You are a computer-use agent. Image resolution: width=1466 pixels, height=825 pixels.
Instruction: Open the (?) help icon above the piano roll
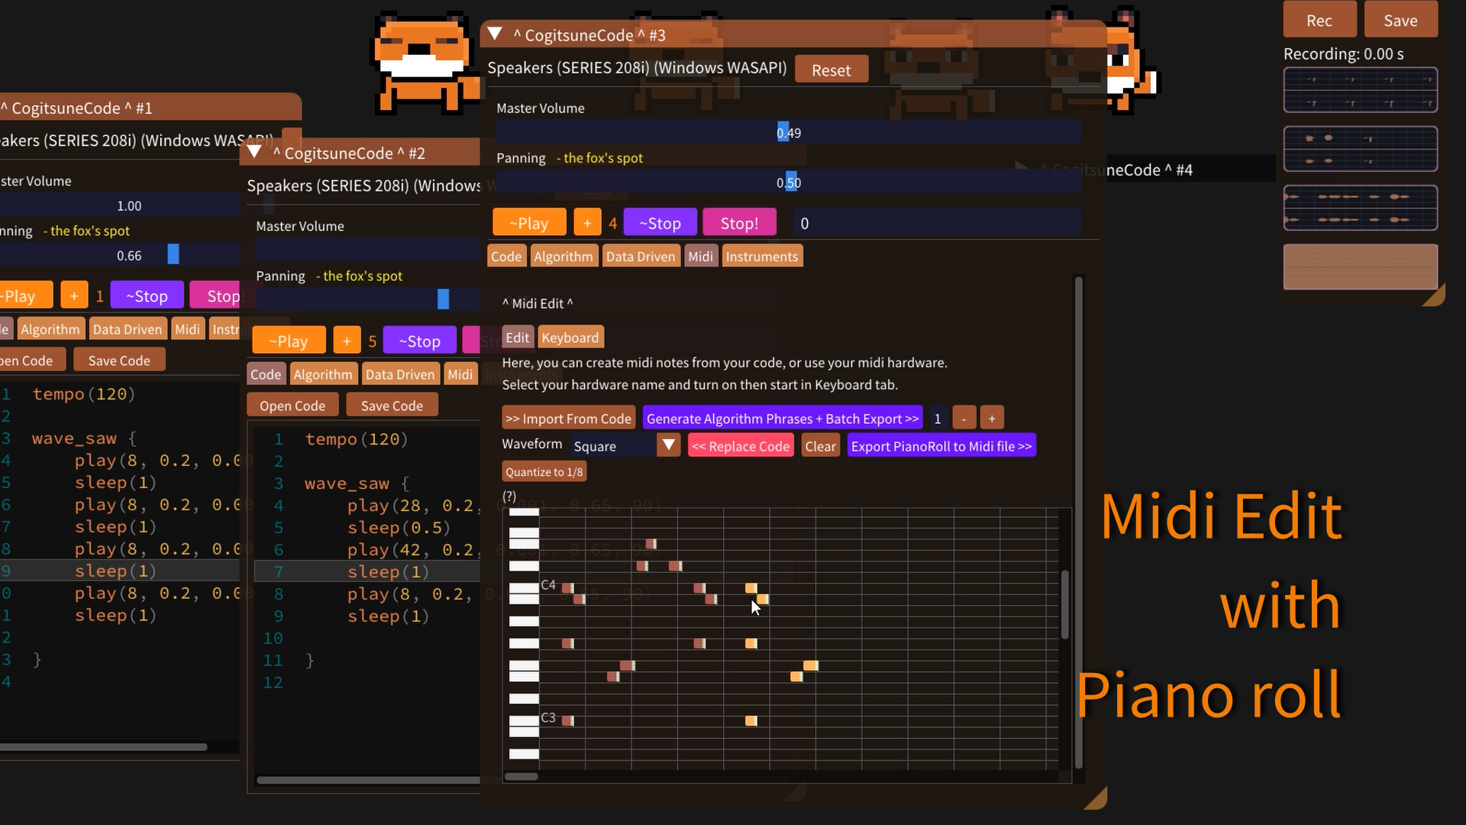(x=508, y=497)
